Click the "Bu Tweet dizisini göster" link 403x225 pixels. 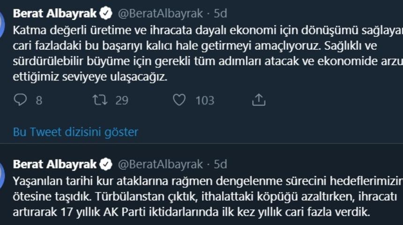(x=75, y=132)
